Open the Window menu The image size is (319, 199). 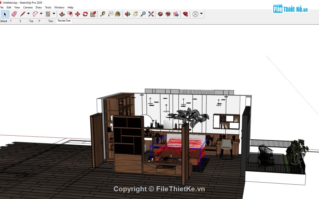tap(59, 7)
